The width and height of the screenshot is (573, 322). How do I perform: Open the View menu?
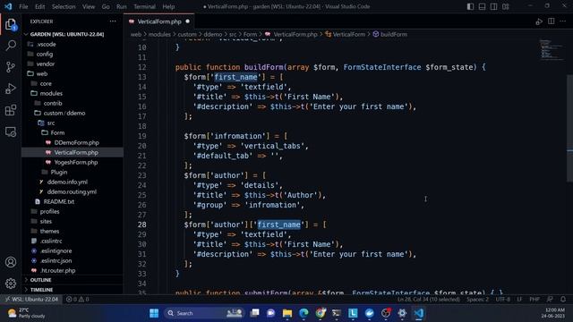(89, 6)
